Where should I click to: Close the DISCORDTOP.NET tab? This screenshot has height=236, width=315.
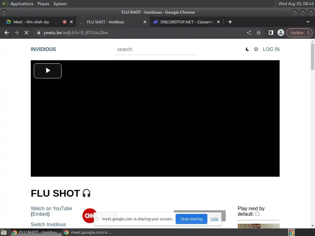tap(218, 22)
